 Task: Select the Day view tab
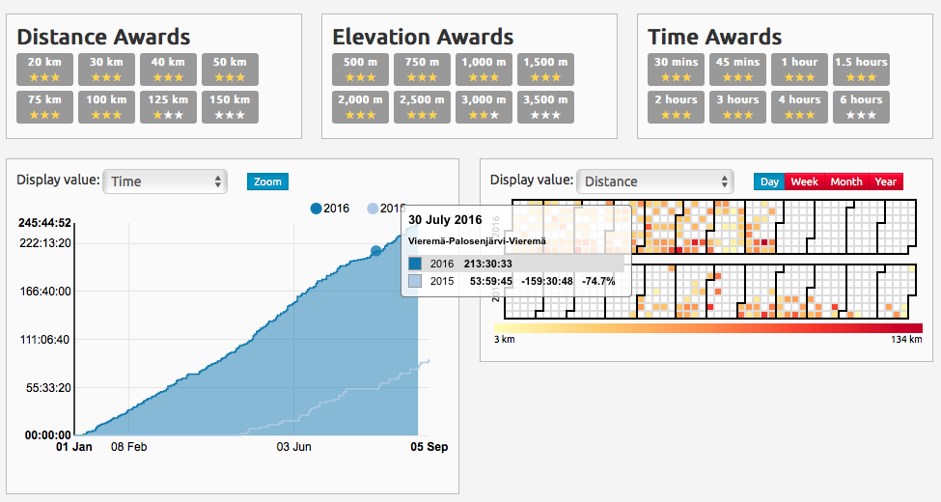pos(769,181)
